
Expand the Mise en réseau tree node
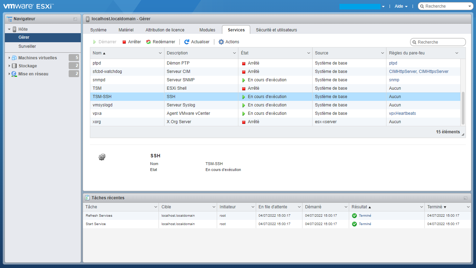point(9,74)
